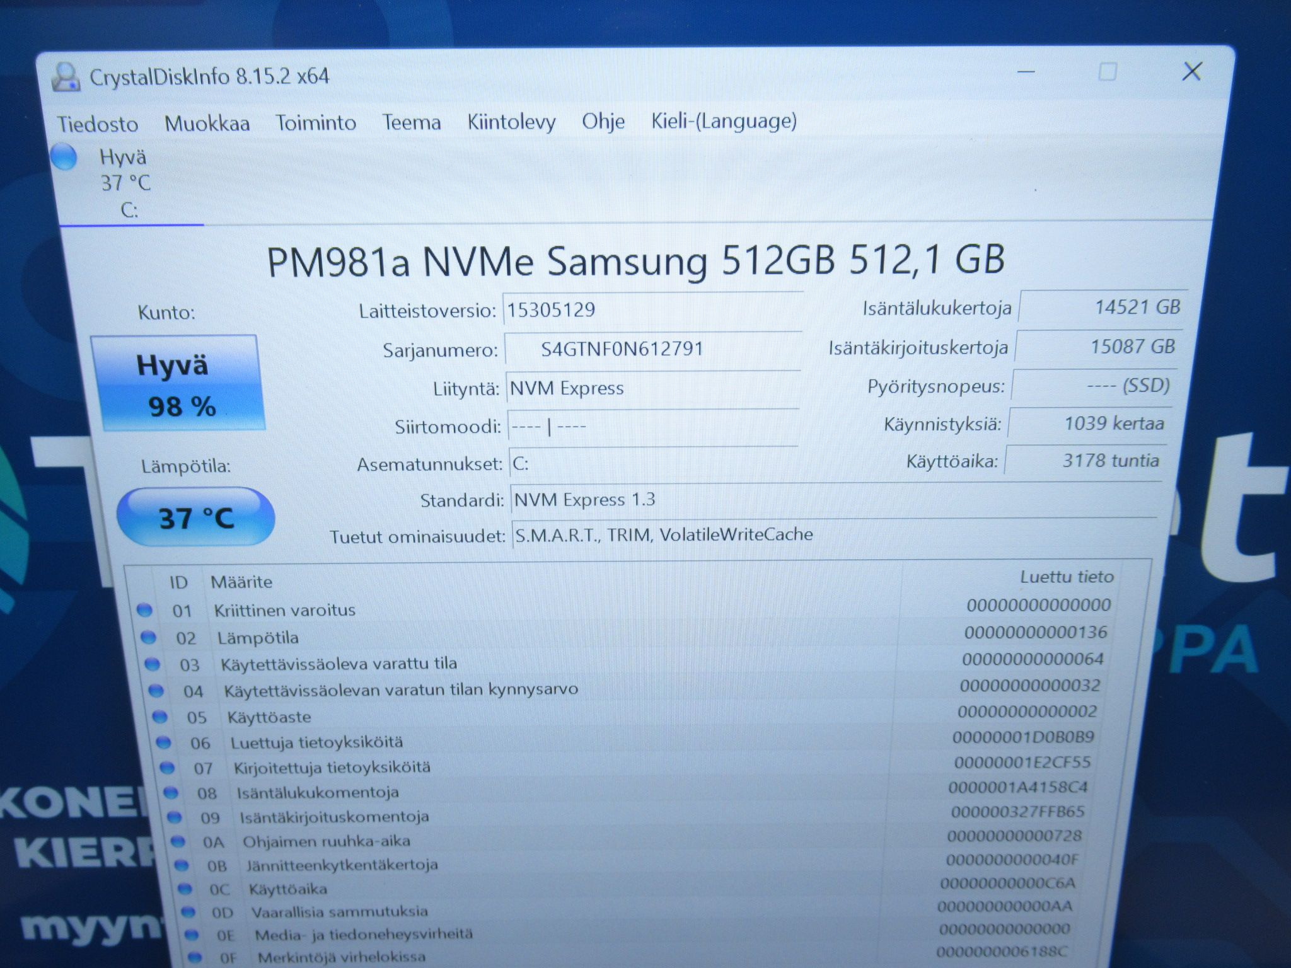1291x968 pixels.
Task: Open the Toiminto menu
Action: tap(316, 122)
